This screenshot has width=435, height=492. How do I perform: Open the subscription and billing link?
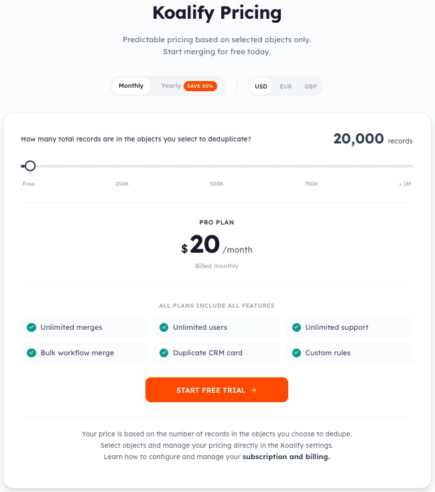286,456
